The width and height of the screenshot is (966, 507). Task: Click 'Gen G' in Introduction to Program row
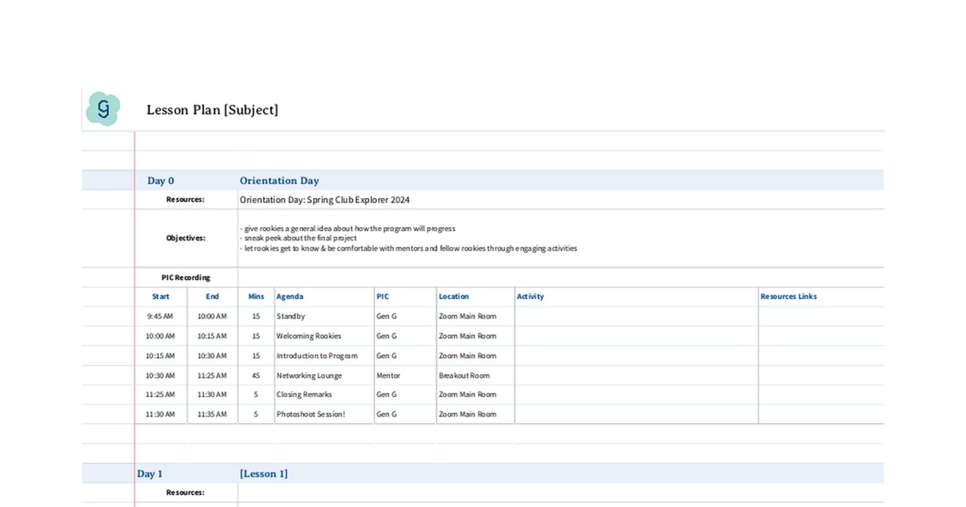(x=386, y=356)
